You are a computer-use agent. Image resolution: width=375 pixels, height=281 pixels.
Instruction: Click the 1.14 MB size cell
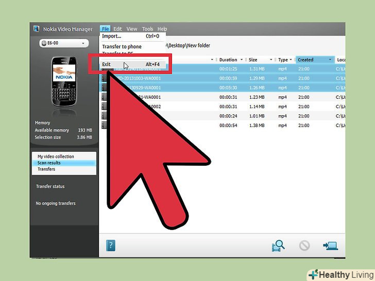coord(257,107)
